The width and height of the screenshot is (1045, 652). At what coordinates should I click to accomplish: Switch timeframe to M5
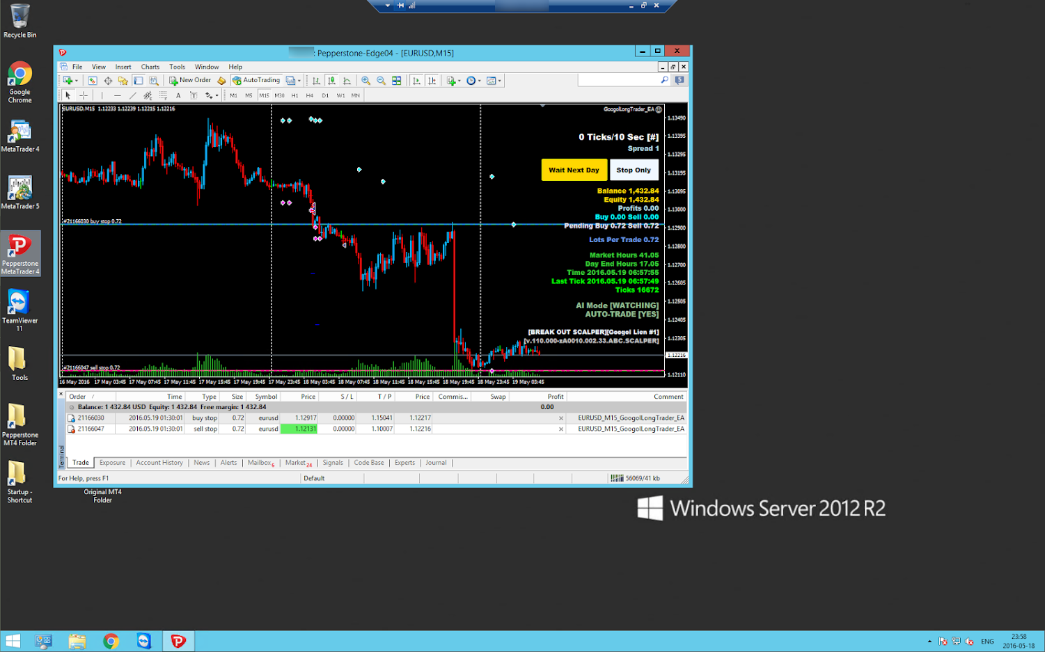pyautogui.click(x=249, y=95)
